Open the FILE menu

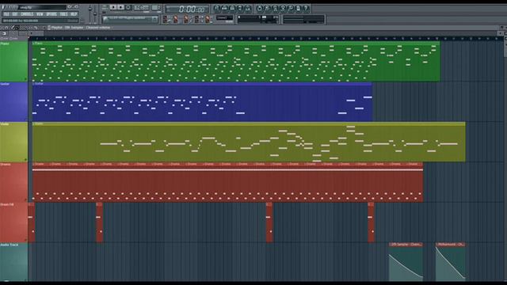6,14
